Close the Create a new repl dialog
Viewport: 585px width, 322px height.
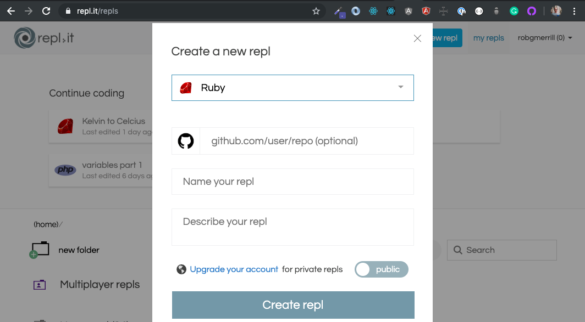pos(417,38)
